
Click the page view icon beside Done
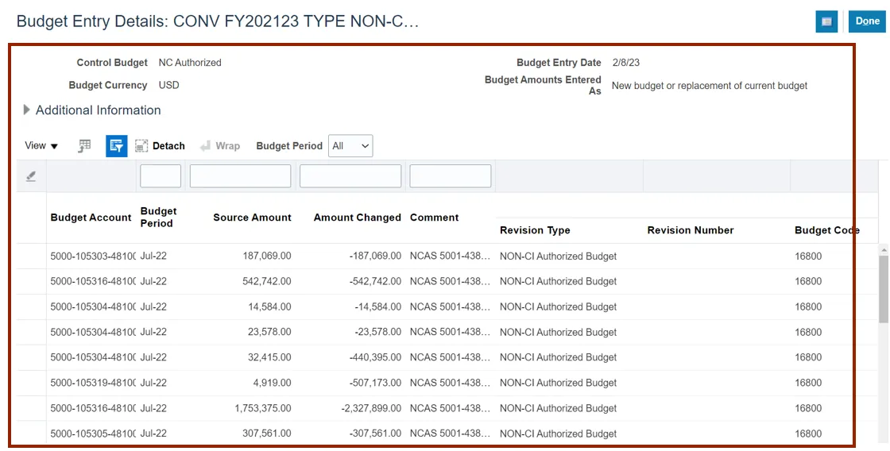click(826, 21)
